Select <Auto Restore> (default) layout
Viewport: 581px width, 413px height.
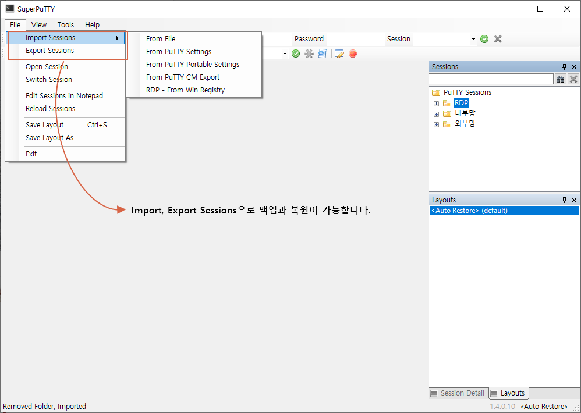(x=504, y=211)
